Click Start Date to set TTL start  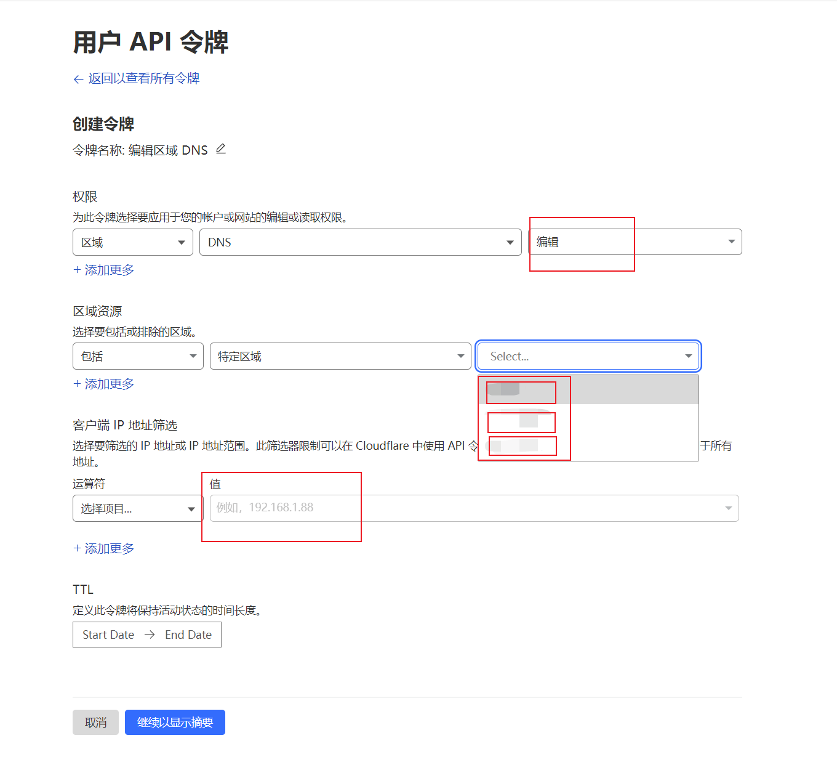pyautogui.click(x=108, y=635)
